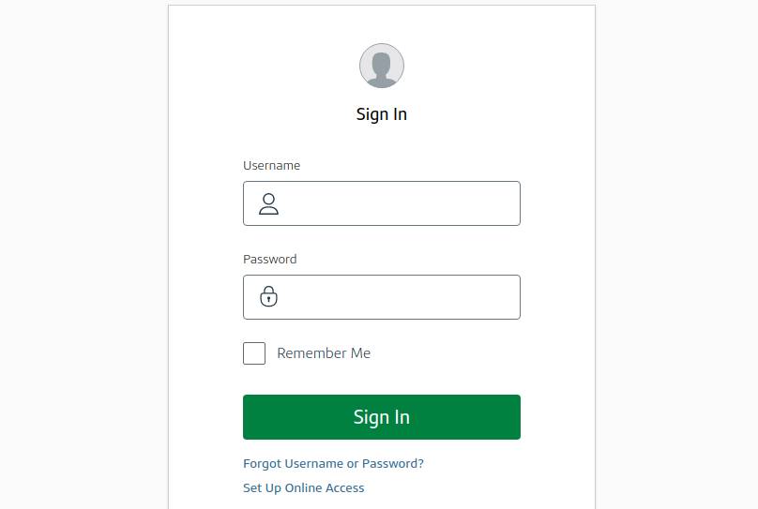Viewport: 758px width, 509px height.
Task: Click the white text on the Sign In button
Action: click(x=382, y=417)
